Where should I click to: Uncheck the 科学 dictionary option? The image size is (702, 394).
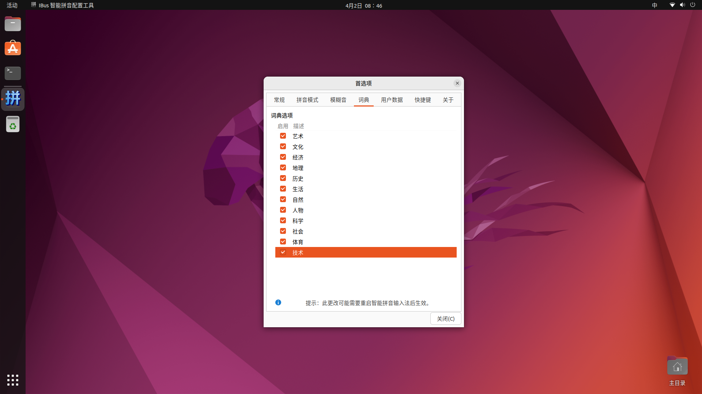[283, 220]
